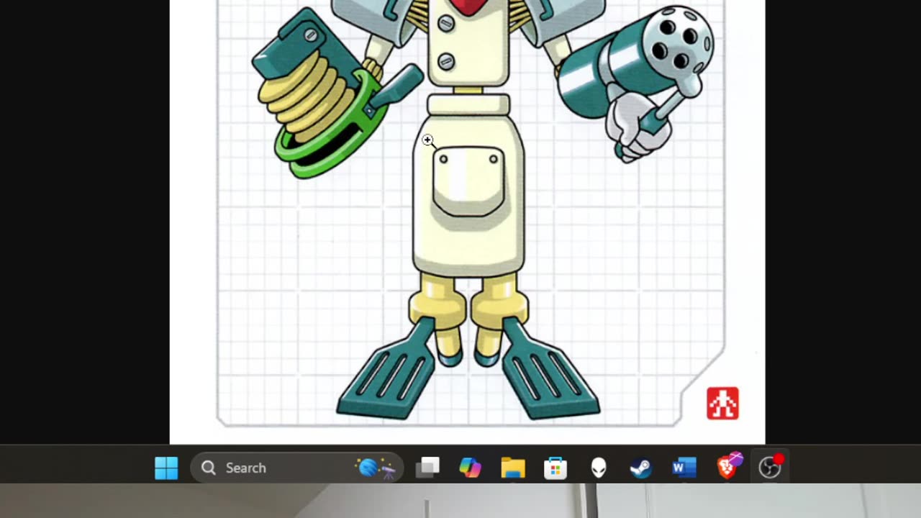Image resolution: width=921 pixels, height=518 pixels.
Task: Launch Microsoft Copilot from taskbar
Action: 470,468
